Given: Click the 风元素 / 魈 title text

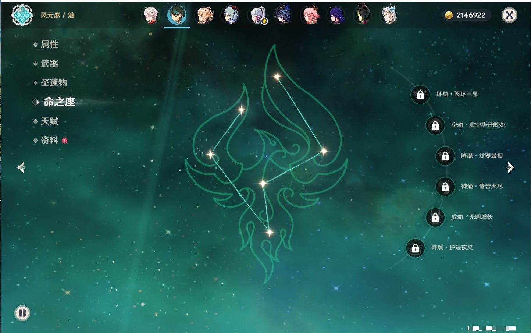Looking at the screenshot, I should pos(57,15).
